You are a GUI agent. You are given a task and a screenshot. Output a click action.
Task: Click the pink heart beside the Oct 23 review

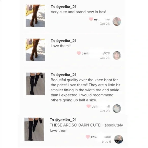(x=89, y=106)
